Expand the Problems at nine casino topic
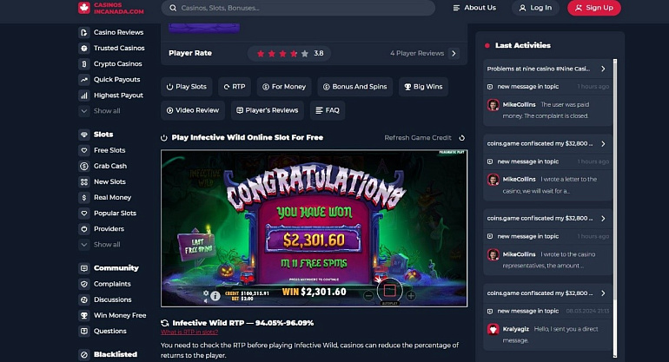 tap(547, 69)
